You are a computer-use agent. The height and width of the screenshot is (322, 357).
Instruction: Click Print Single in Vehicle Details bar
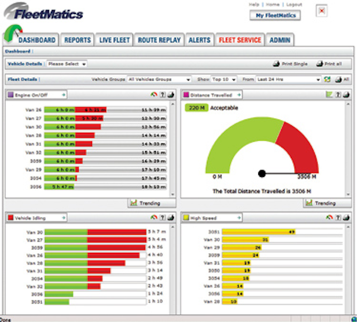290,64
